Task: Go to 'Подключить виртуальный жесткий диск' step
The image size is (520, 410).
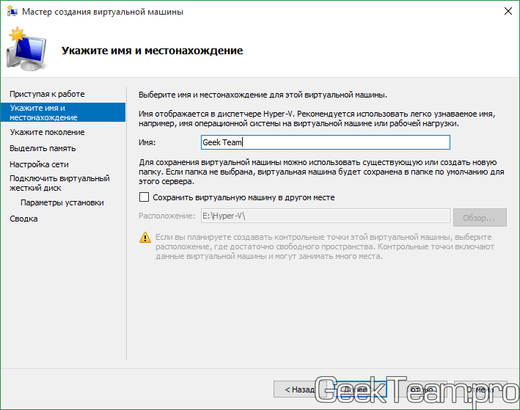Action: coord(59,183)
